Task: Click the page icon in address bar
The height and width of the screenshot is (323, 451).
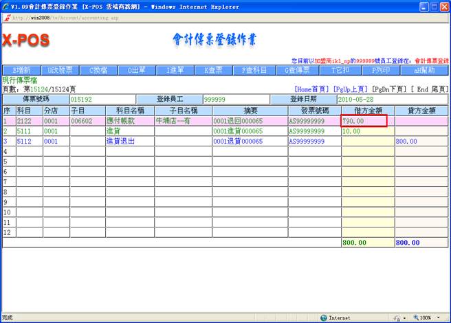Action: [7, 18]
